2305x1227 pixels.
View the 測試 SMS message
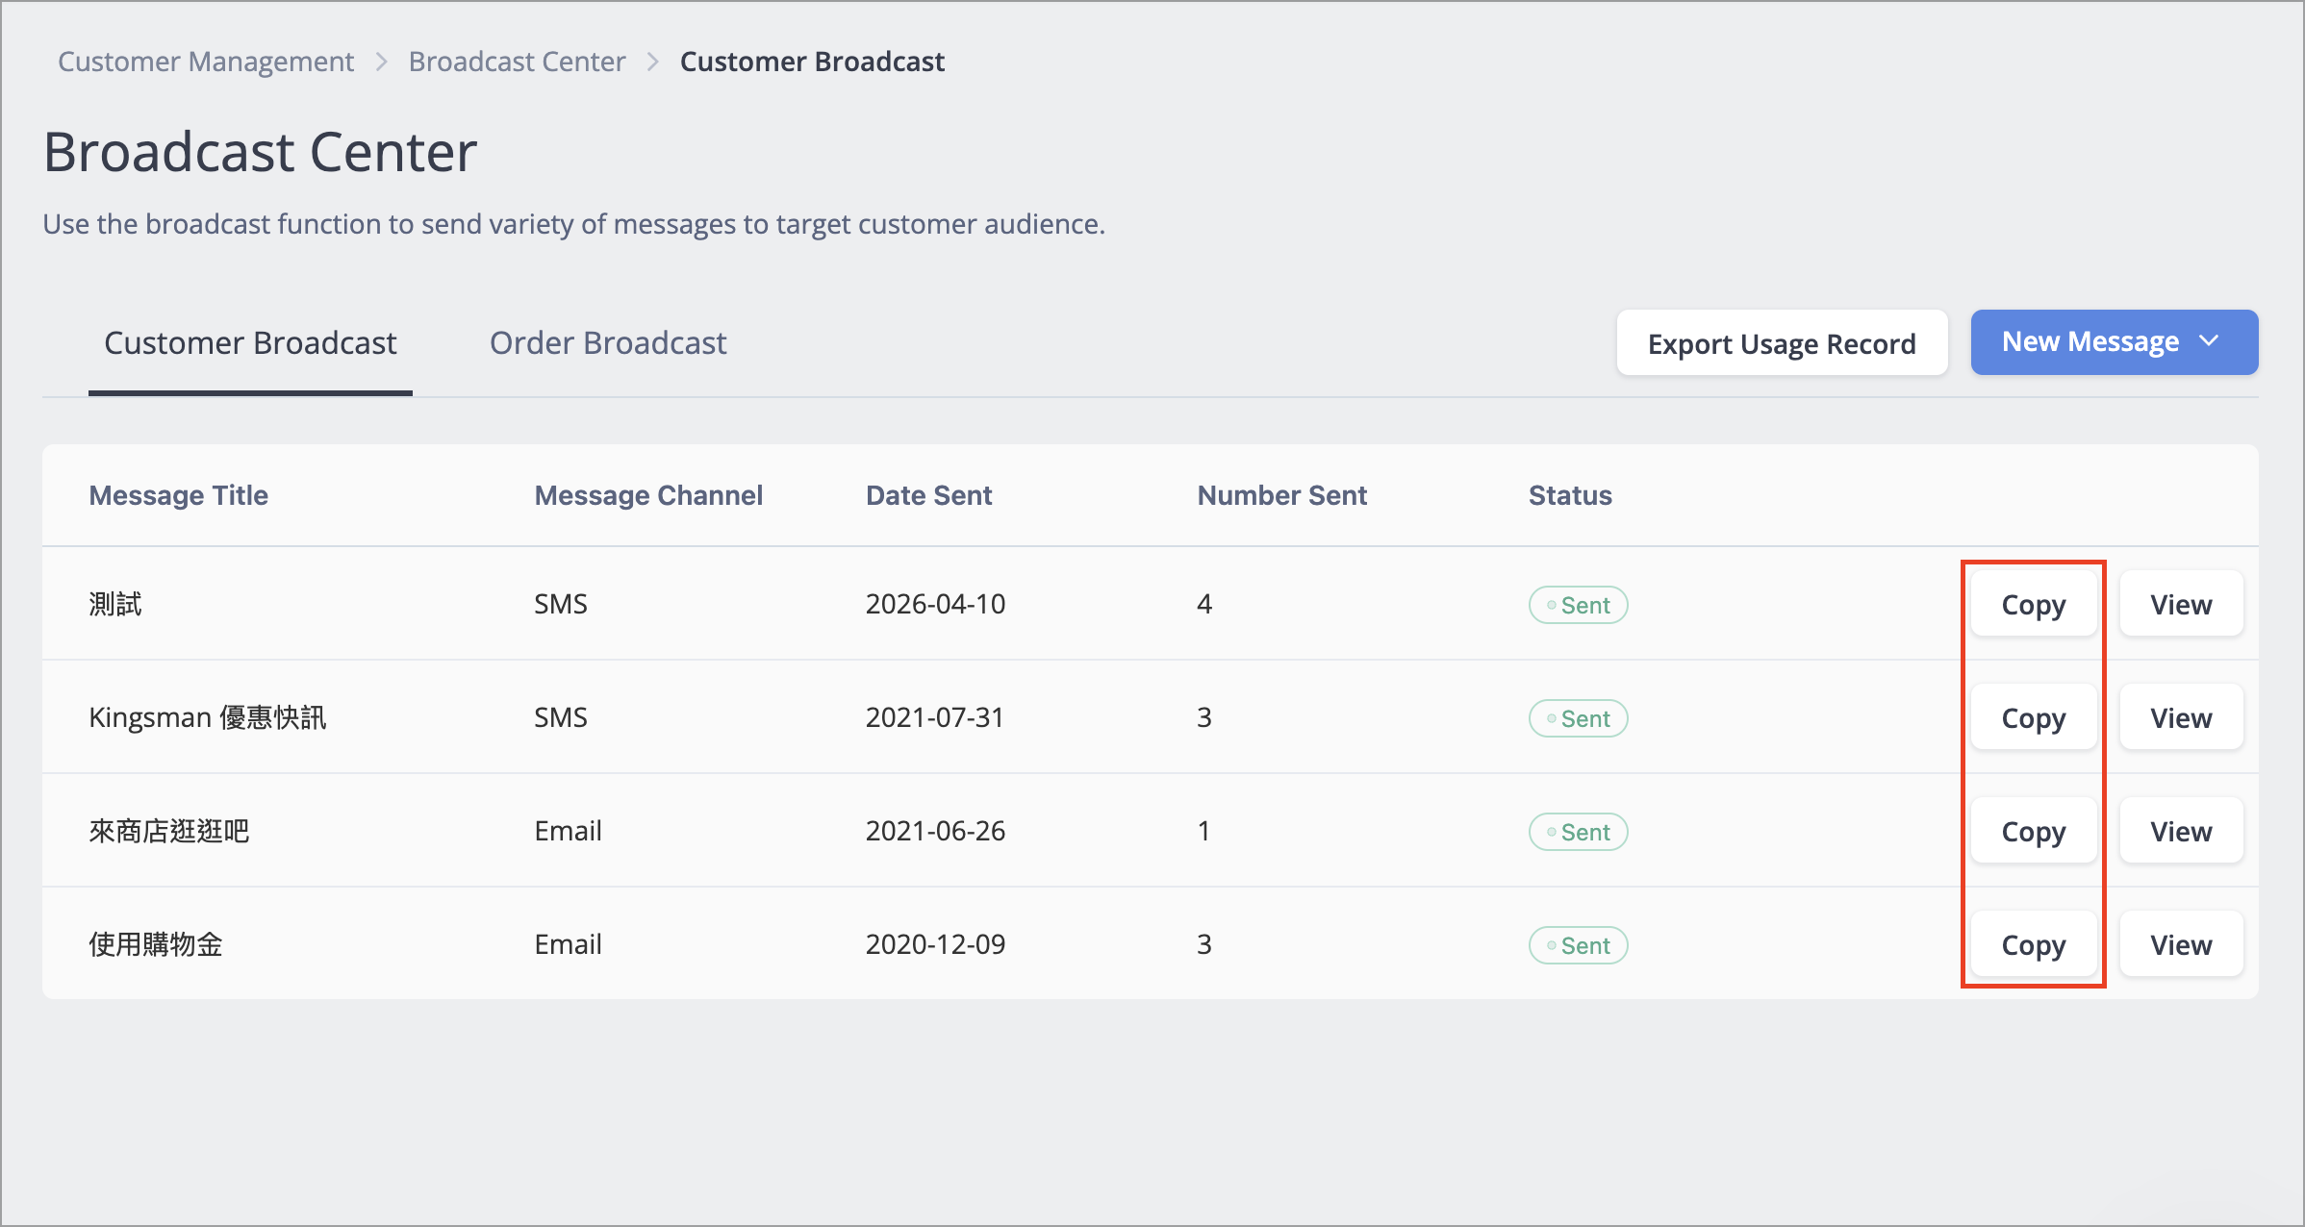(x=2181, y=604)
